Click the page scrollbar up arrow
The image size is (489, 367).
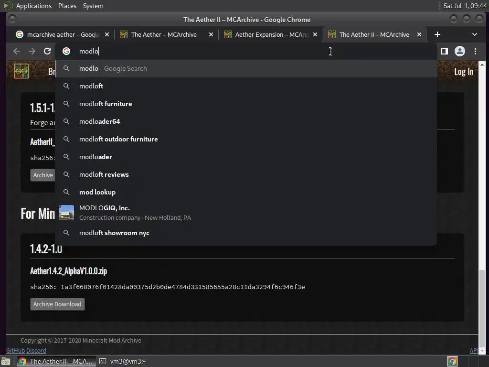482,65
